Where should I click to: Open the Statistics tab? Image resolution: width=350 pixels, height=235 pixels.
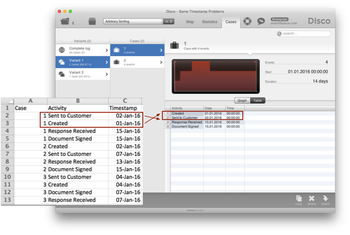pyautogui.click(x=209, y=22)
